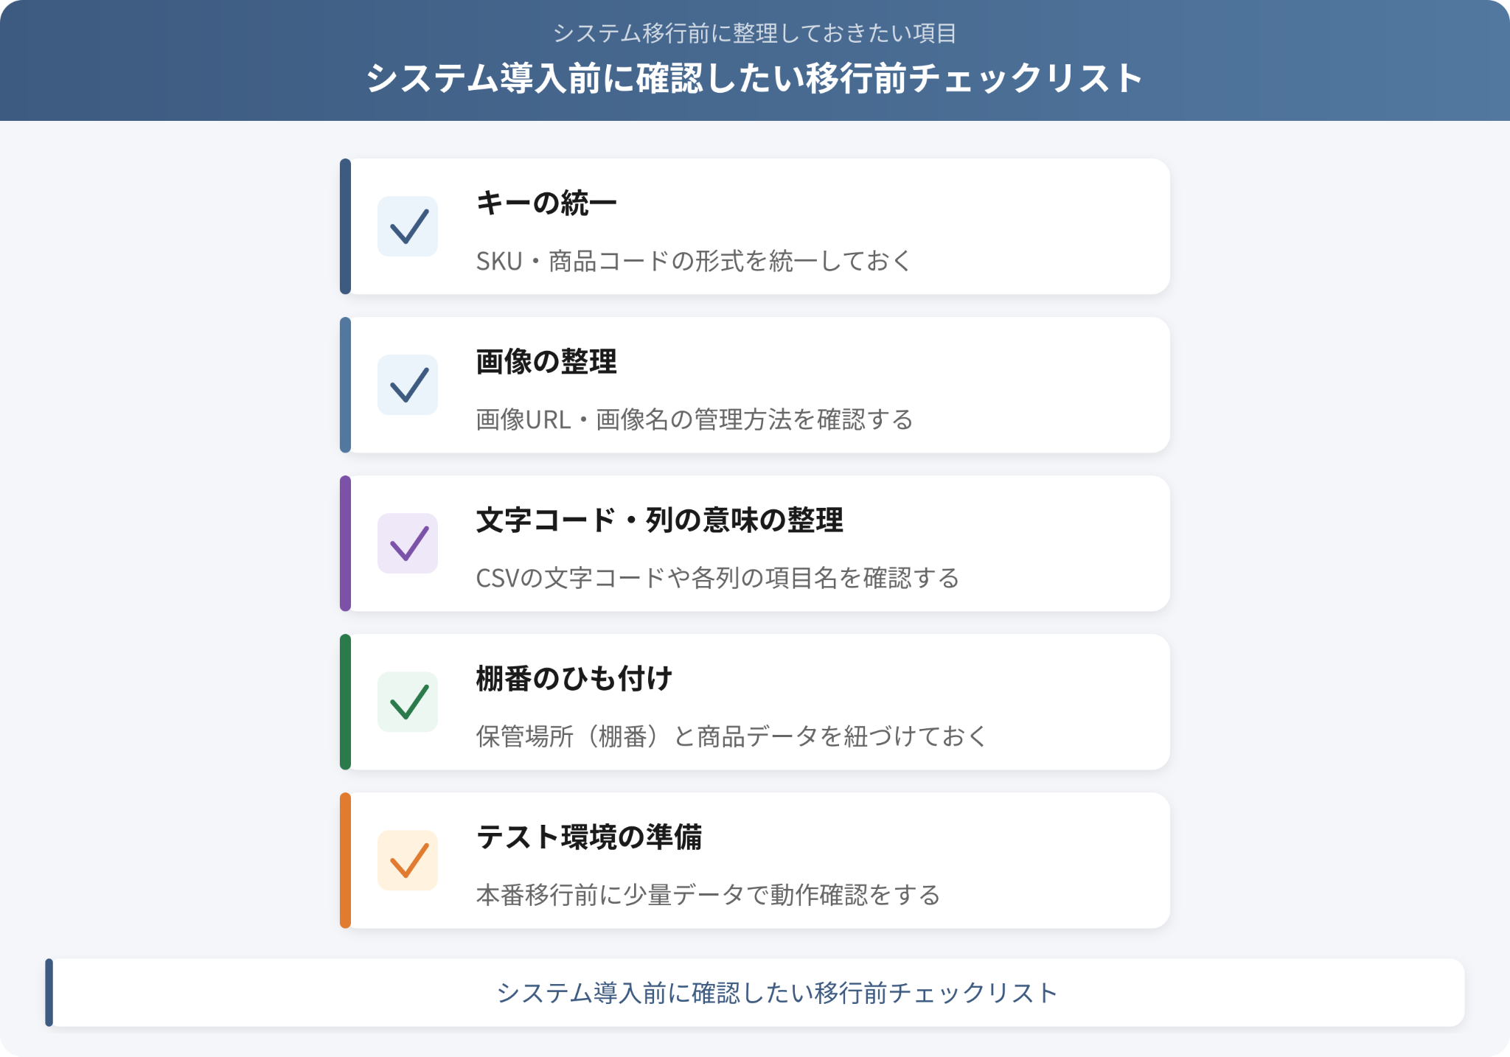Click the footer caption bar text
The height and width of the screenshot is (1057, 1510).
(777, 993)
